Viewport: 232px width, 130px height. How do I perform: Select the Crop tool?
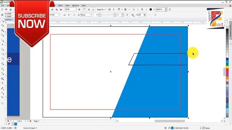click(x=2, y=30)
